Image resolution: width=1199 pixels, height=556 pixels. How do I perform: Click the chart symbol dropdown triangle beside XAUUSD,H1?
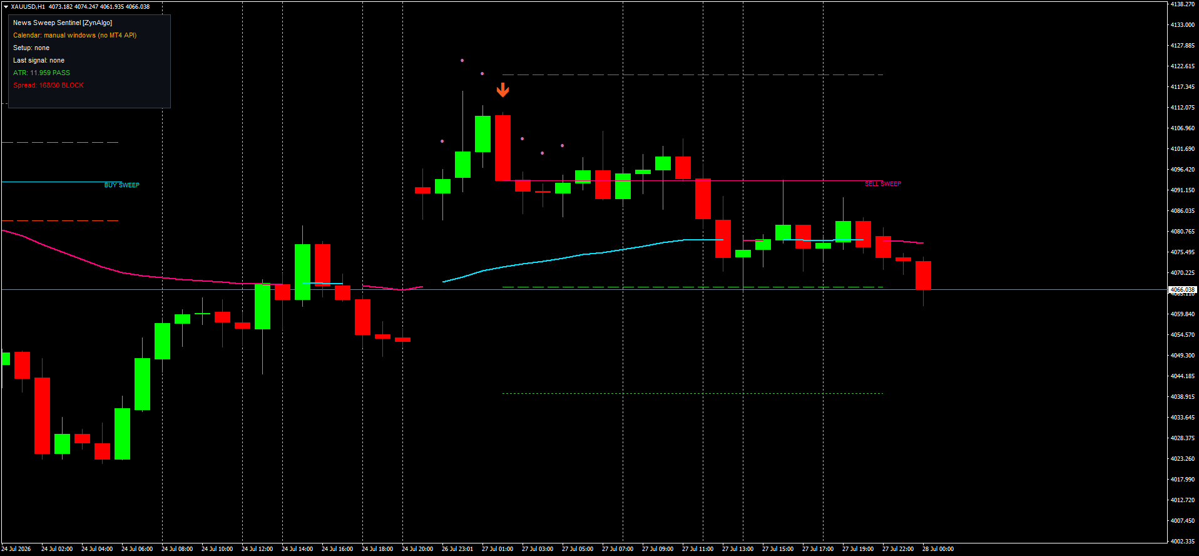(6, 7)
